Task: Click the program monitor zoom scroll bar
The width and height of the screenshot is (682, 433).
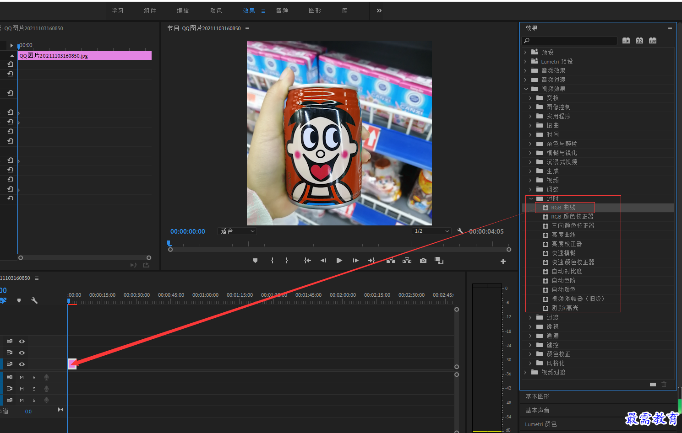Action: click(x=339, y=250)
